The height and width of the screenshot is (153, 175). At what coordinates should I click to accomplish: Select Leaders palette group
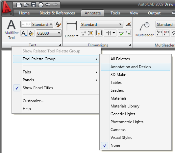pyautogui.click(x=136, y=90)
